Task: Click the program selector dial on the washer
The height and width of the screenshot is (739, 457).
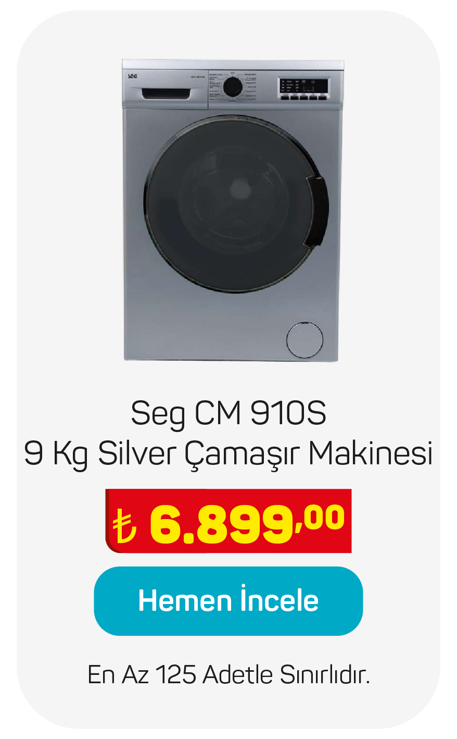Action: click(x=233, y=87)
